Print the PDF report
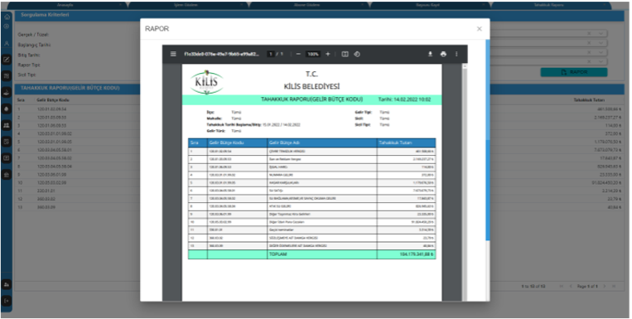Screen dimensions: 632x319 pos(443,54)
